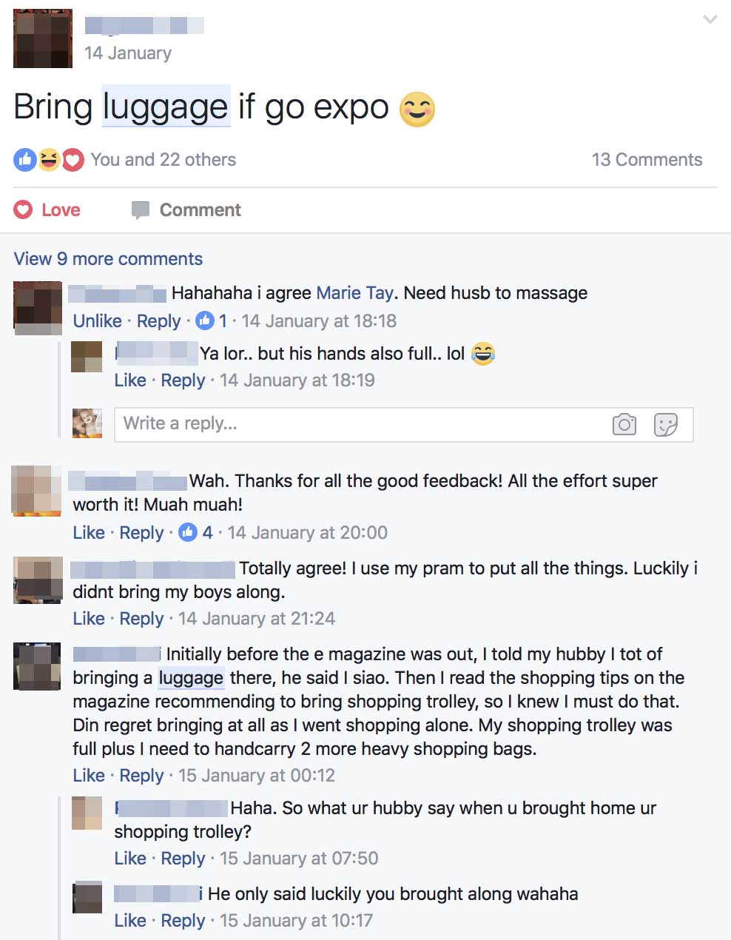View the 4 likes thumbs-up icon
The image size is (731, 940).
(x=188, y=532)
